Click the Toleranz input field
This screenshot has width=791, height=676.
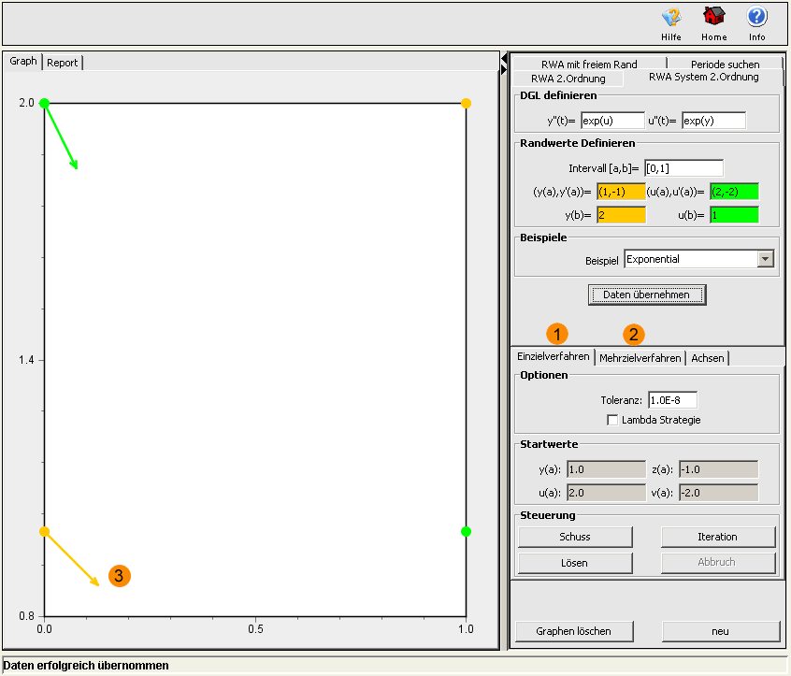[671, 400]
